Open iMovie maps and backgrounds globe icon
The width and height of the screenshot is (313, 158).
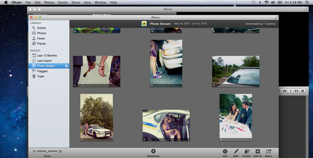302,91
